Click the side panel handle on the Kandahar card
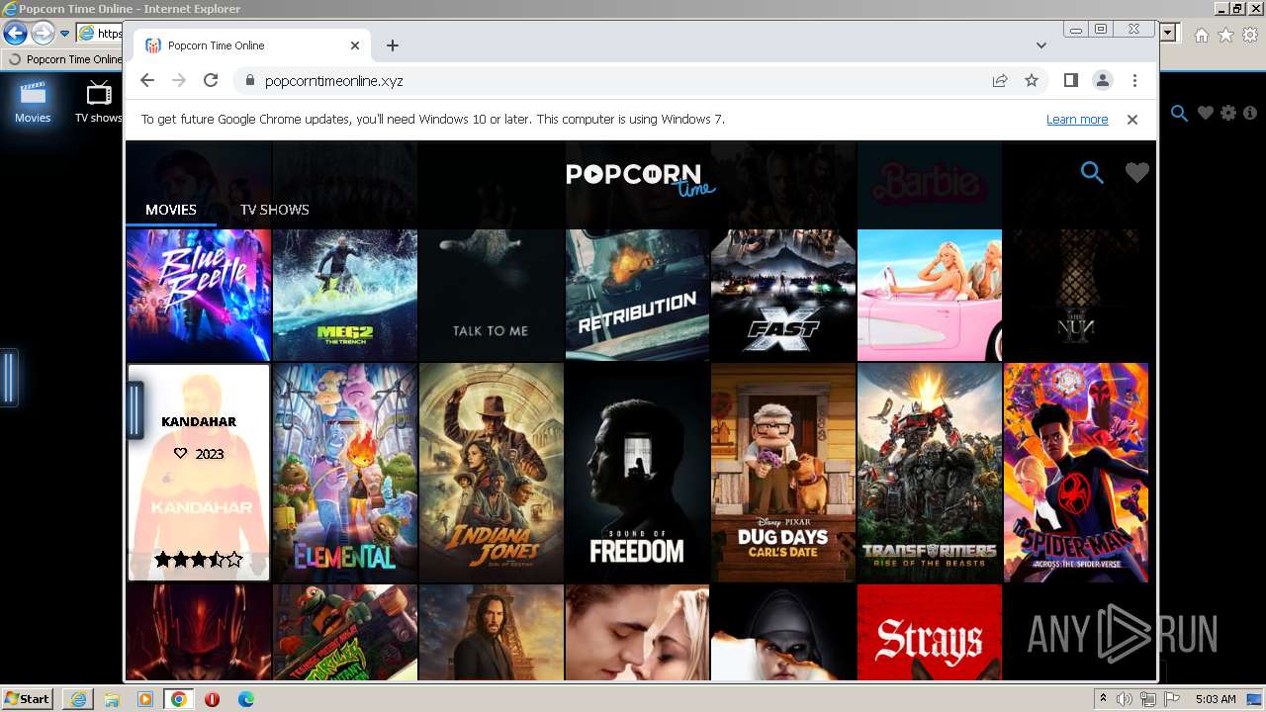Viewport: 1266px width, 712px height. [136, 410]
